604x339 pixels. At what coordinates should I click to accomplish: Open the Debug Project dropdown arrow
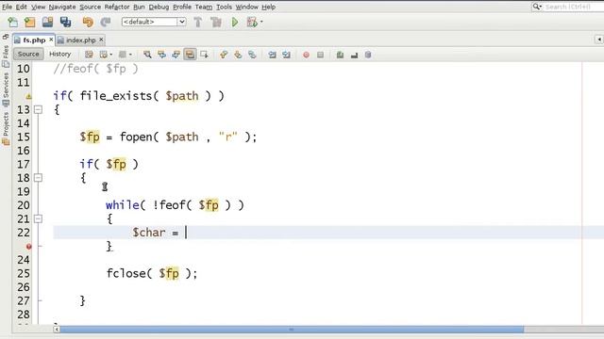pyautogui.click(x=261, y=22)
